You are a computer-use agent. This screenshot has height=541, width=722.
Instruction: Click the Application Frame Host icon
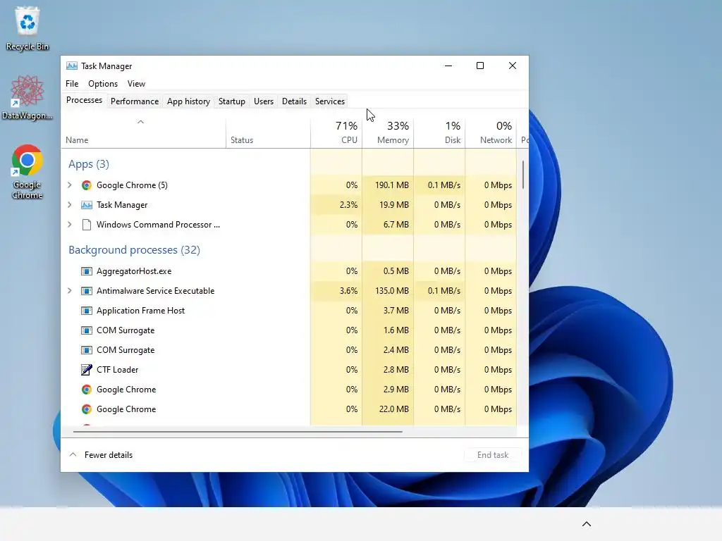pyautogui.click(x=86, y=311)
